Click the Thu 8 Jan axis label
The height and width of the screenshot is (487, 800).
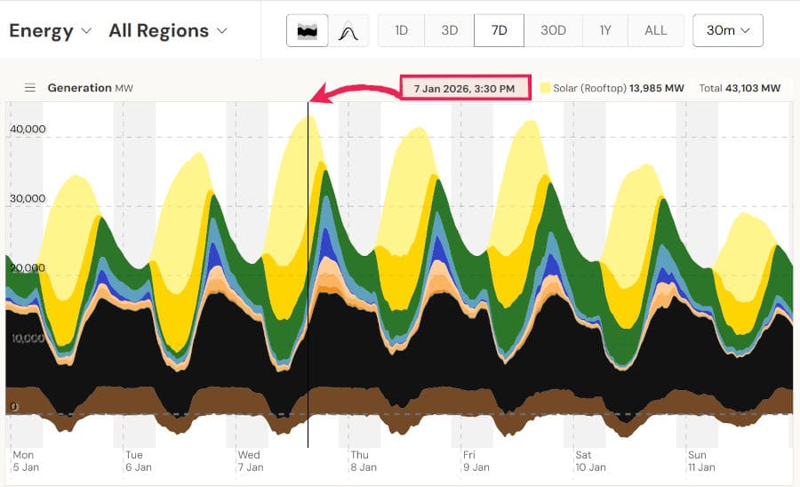(x=363, y=460)
